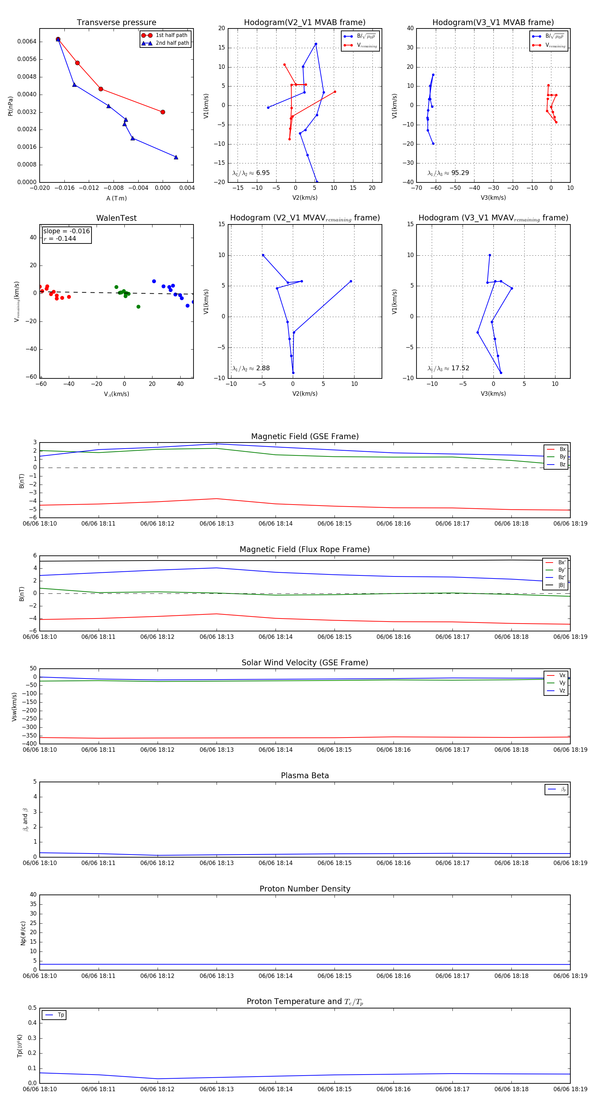The image size is (610, 1119).
Task: Click the 'Tp(10^6K)' y-axis label
Action: coord(20,1046)
